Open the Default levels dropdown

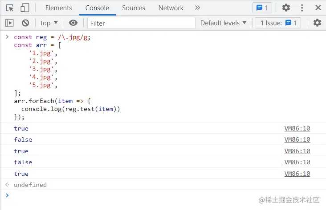pyautogui.click(x=224, y=23)
